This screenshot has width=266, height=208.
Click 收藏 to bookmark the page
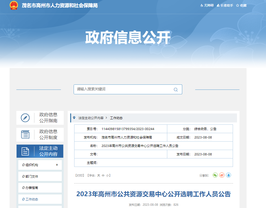point(241,5)
